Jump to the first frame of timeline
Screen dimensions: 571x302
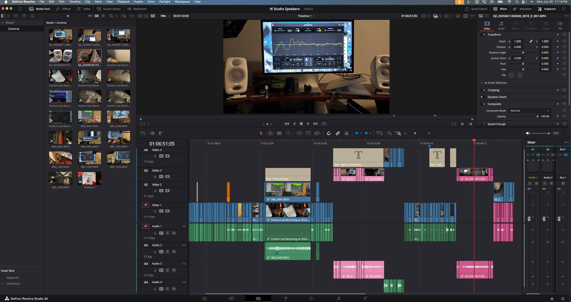tap(287, 124)
